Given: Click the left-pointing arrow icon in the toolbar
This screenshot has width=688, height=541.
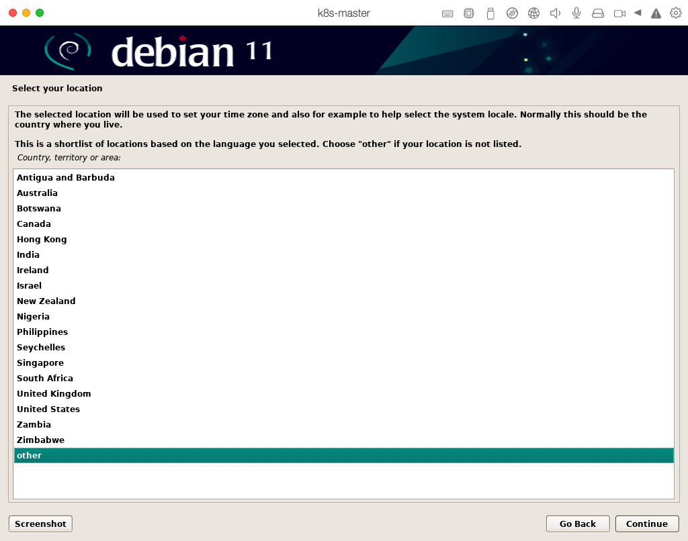Looking at the screenshot, I should click(638, 13).
